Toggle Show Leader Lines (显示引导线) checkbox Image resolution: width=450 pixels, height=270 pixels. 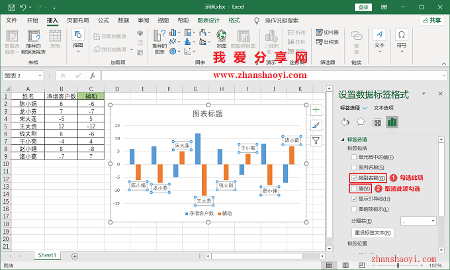[x=354, y=199]
